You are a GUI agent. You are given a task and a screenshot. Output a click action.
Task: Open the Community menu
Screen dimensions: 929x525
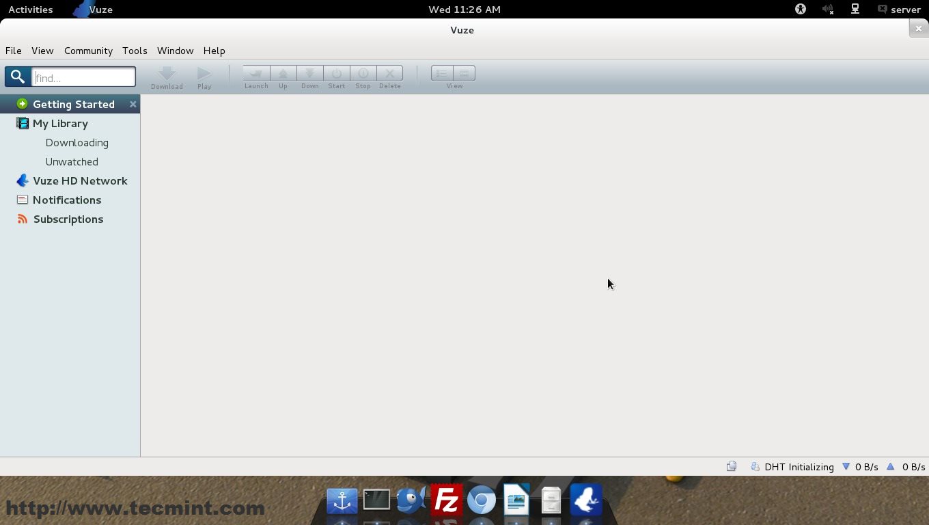coord(88,51)
